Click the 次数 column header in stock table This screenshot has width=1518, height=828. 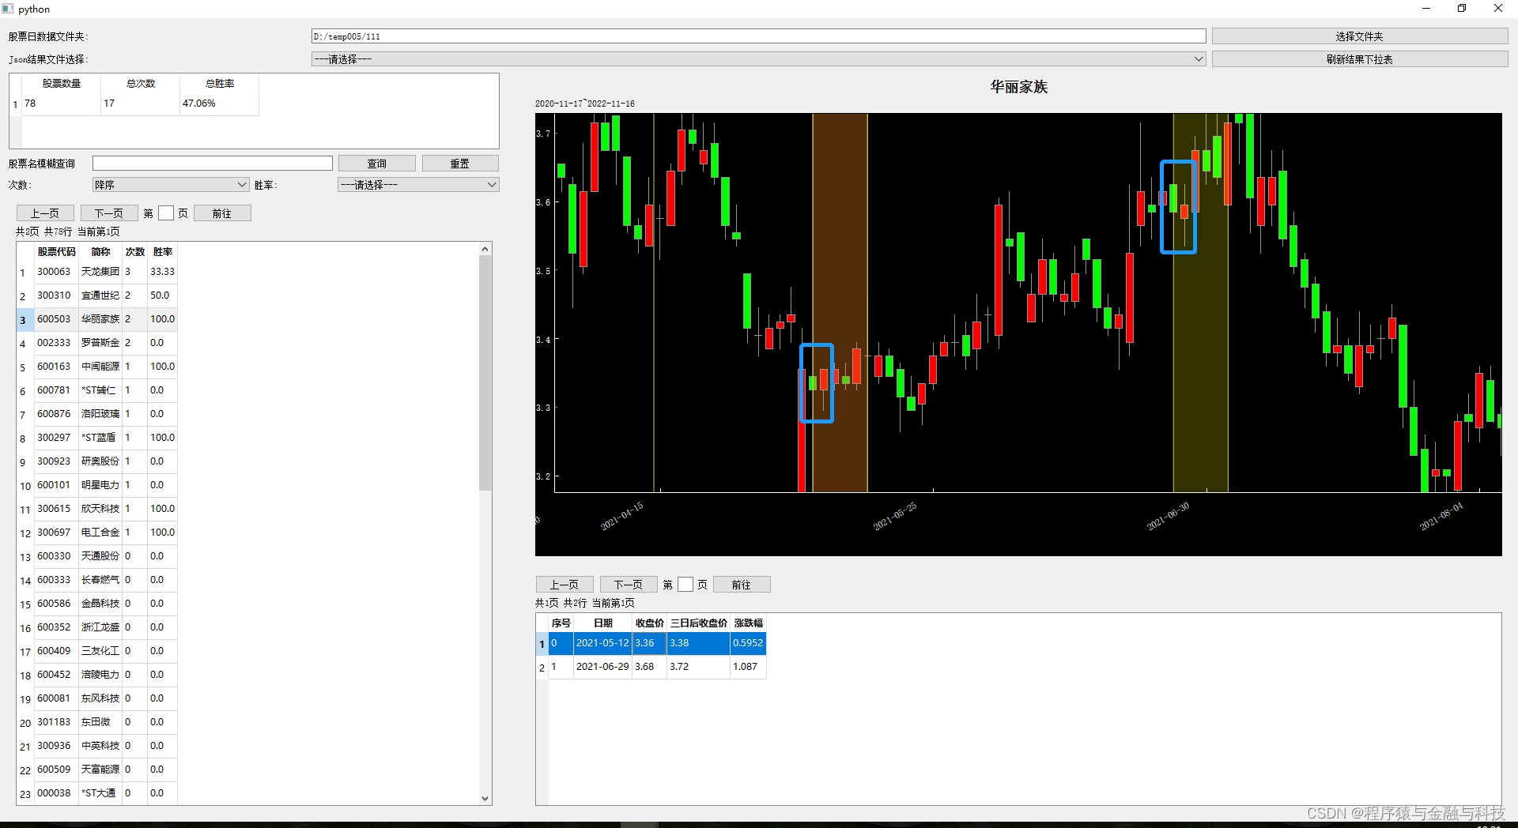135,252
